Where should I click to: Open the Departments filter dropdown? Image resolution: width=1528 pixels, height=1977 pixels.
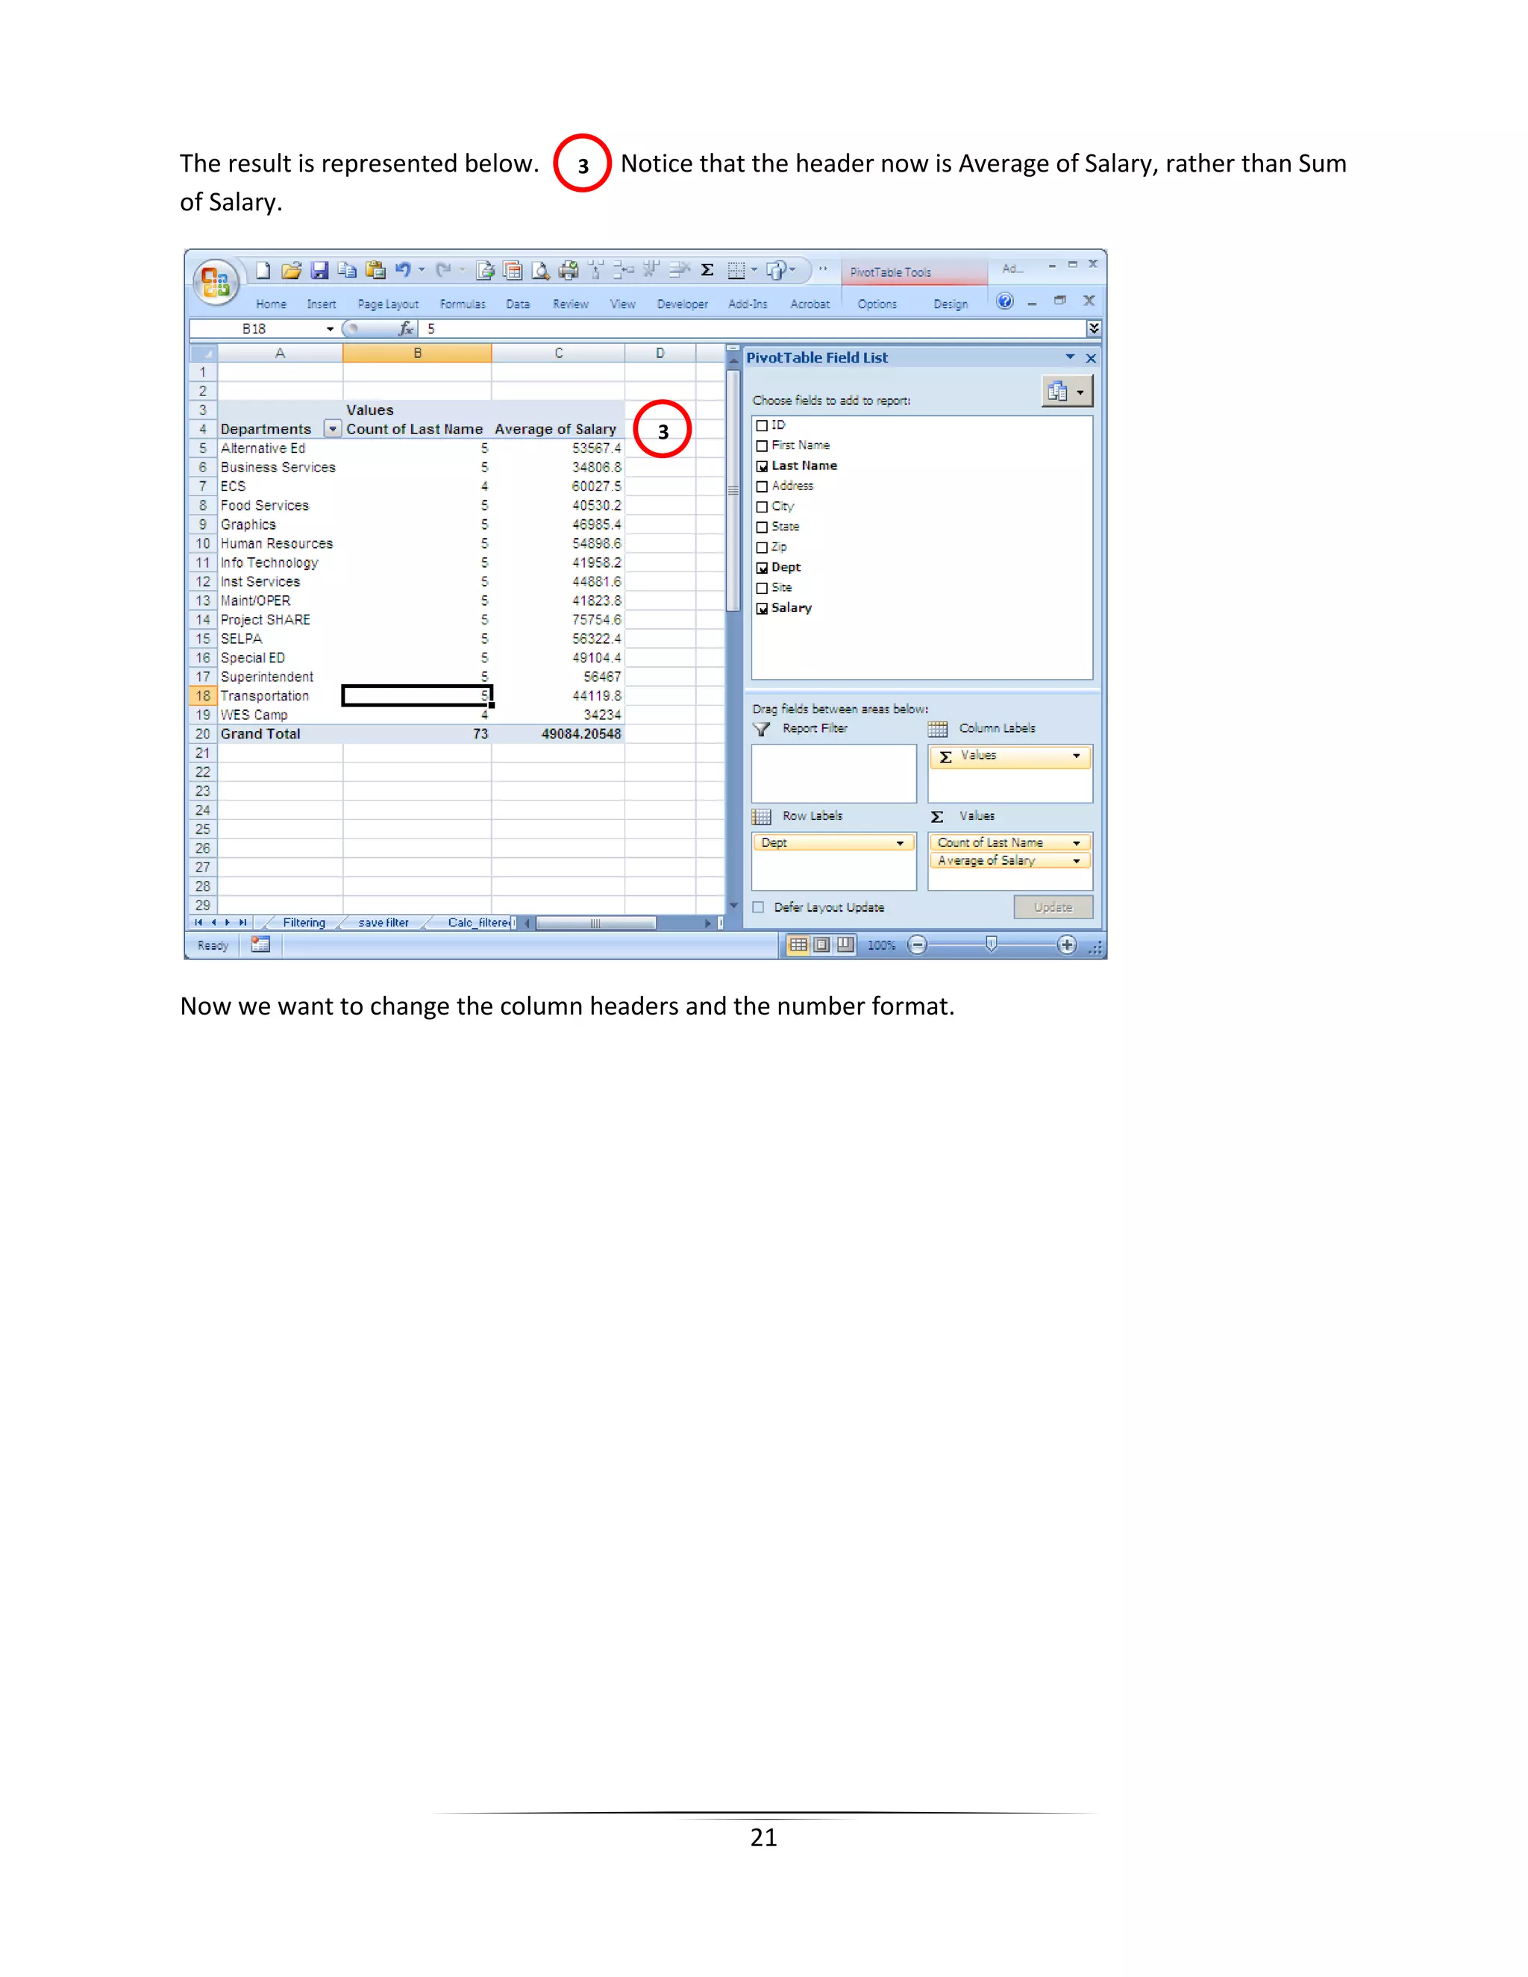pyautogui.click(x=332, y=429)
